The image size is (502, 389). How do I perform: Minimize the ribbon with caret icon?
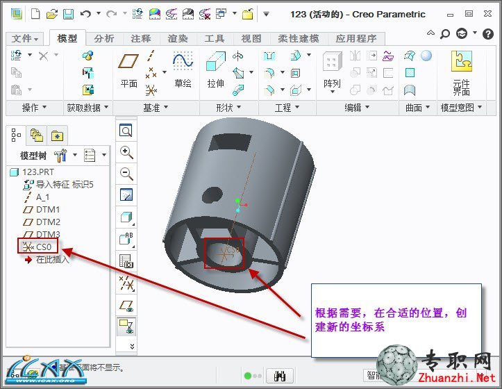point(431,33)
